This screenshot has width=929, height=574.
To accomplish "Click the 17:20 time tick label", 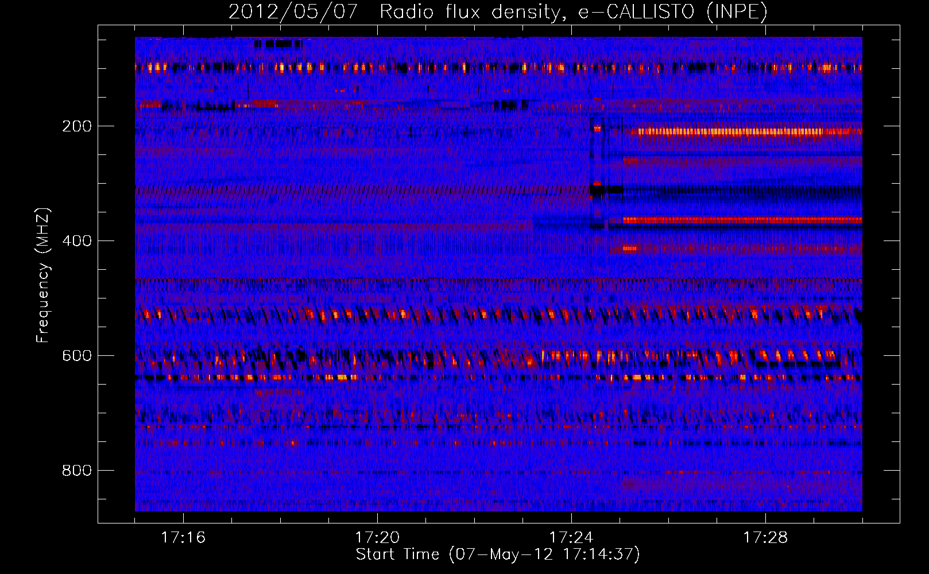I will (377, 537).
